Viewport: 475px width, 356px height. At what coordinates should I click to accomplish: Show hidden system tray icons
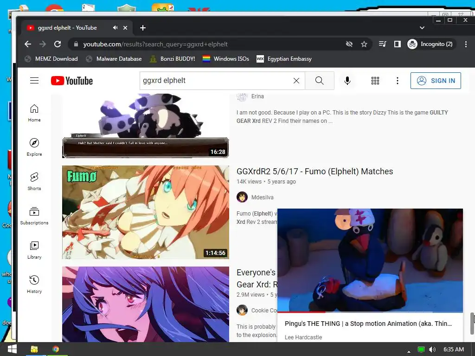[409, 351]
